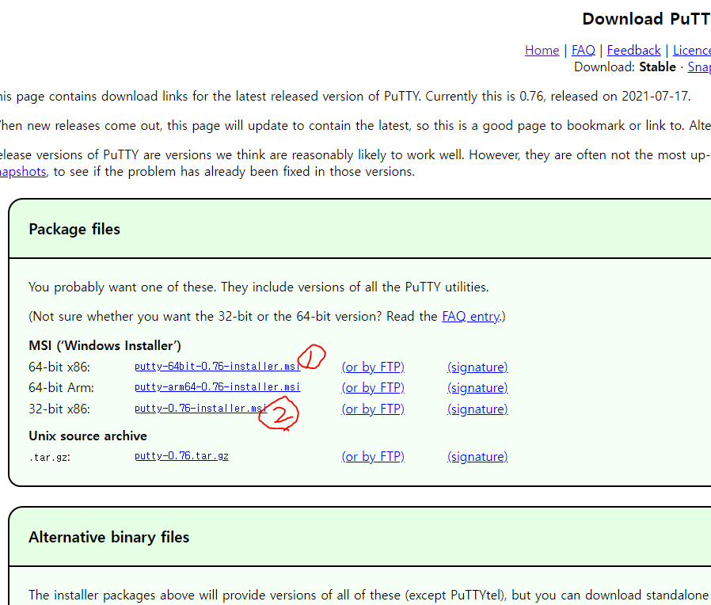Click '(or by FTP)' in the 64-bit Arm row
This screenshot has height=605, width=711.
[x=373, y=388]
